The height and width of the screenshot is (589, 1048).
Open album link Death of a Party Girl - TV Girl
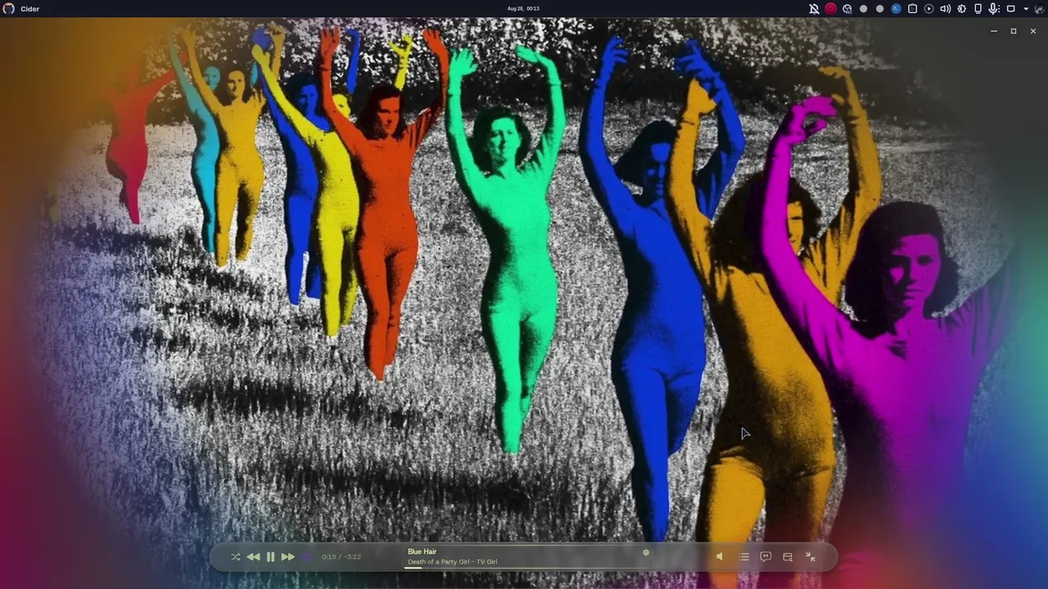point(453,562)
